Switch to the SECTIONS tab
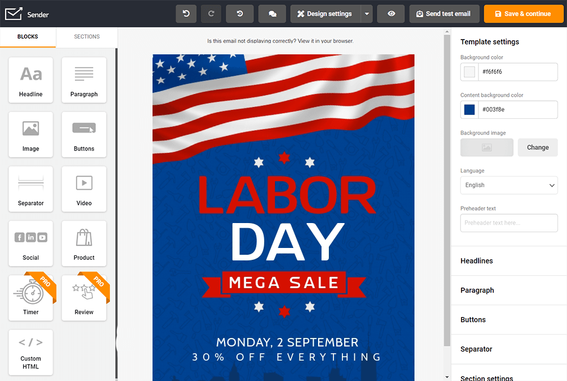The width and height of the screenshot is (567, 381). [87, 36]
